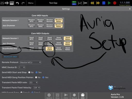
Task: Toggle Send Remote for Network Session 1 output
Action: (59, 38)
